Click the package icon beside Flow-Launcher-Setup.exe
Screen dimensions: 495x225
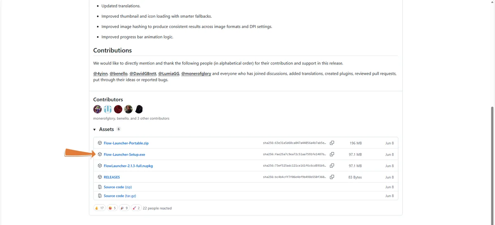point(100,154)
